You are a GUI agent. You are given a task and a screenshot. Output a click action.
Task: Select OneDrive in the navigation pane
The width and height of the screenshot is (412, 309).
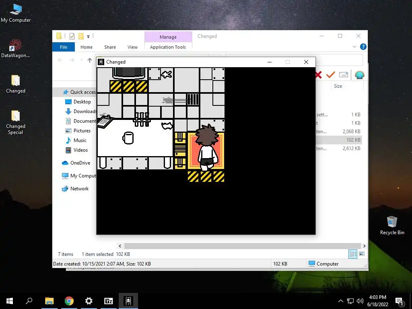76,163
